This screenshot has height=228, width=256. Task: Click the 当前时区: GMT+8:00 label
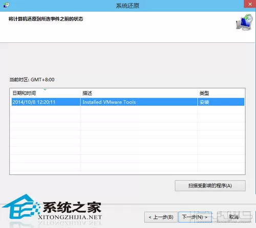(32, 80)
